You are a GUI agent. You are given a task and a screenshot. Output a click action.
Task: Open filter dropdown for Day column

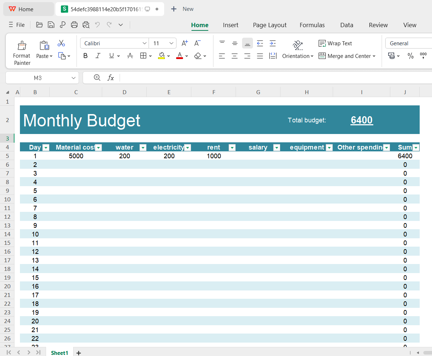click(46, 148)
